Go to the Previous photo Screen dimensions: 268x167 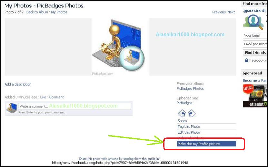(219, 12)
